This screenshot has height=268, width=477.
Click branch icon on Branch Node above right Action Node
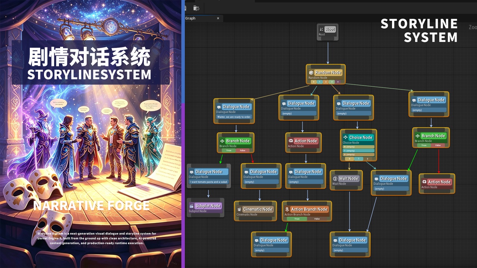point(418,136)
